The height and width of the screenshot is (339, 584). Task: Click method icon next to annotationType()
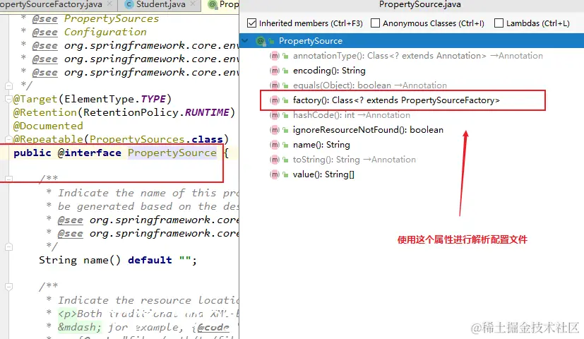[x=275, y=56]
